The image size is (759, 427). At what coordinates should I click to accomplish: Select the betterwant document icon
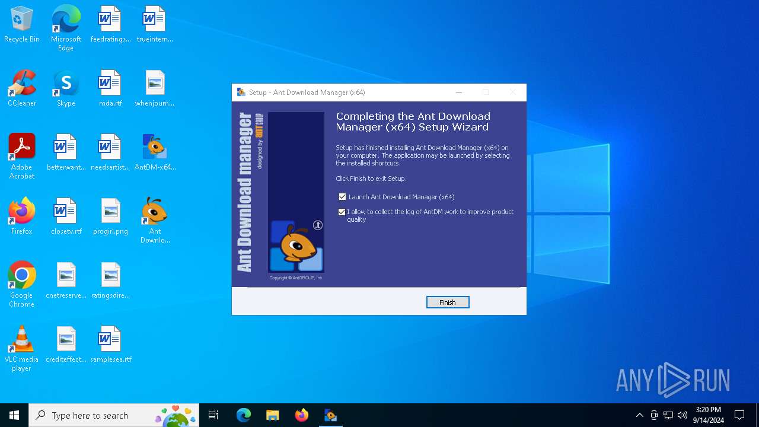[66, 153]
